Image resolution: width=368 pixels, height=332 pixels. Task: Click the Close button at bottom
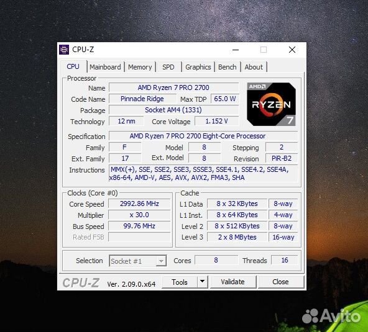click(x=281, y=282)
